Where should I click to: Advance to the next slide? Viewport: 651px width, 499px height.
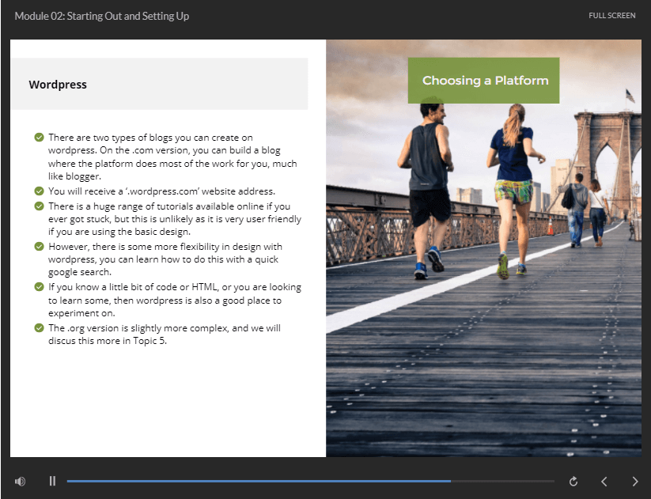pyautogui.click(x=635, y=481)
